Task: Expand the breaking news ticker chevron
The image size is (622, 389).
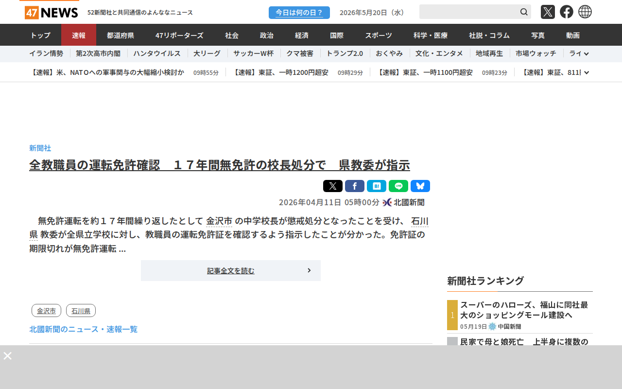Action: 587,72
